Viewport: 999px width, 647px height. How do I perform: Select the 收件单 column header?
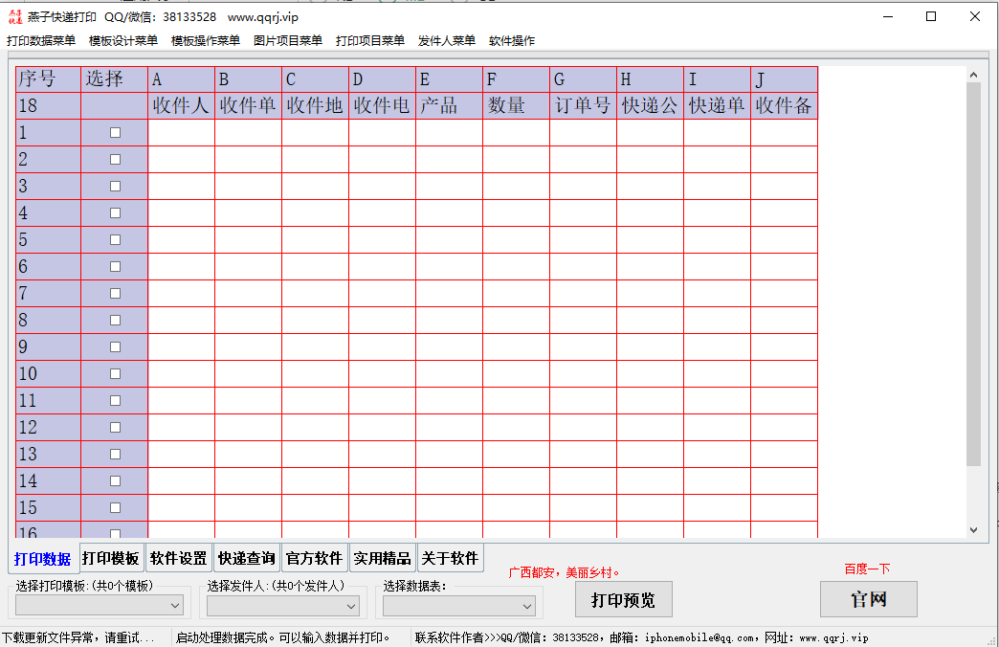249,106
